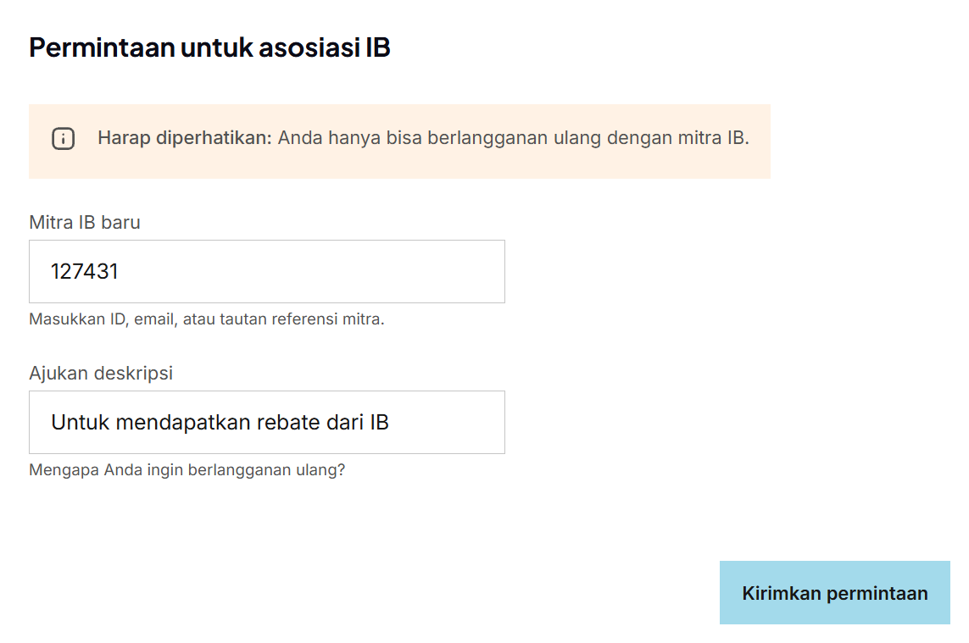Focus the Mitra IB baru input field

click(266, 271)
